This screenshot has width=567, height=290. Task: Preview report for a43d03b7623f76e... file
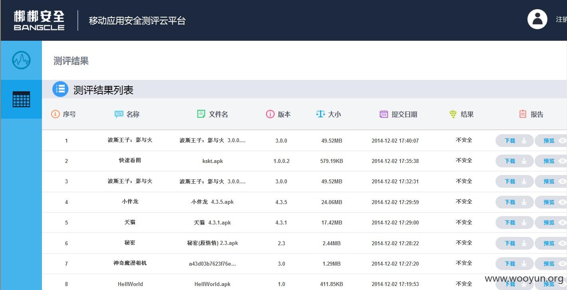(551, 264)
